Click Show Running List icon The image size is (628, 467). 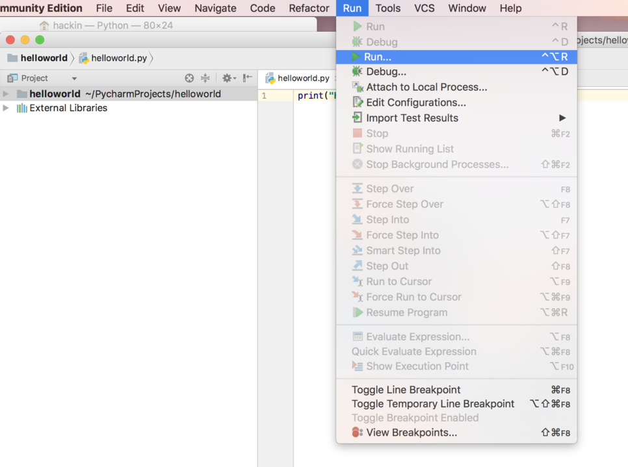[358, 149]
